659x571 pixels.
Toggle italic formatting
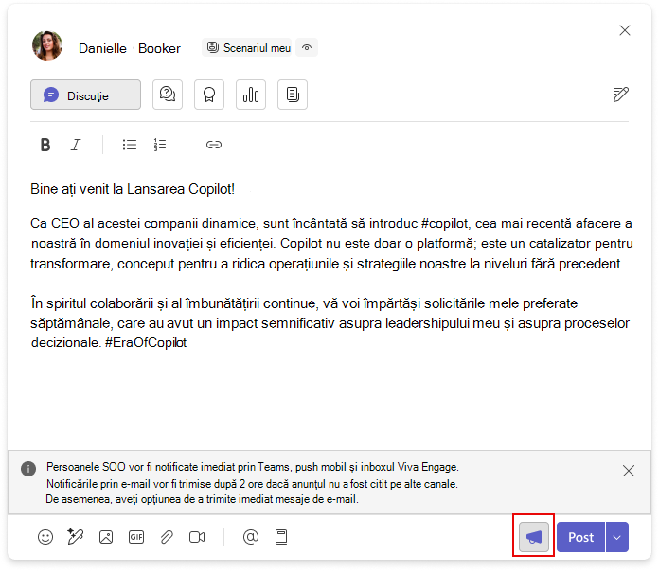[x=76, y=145]
